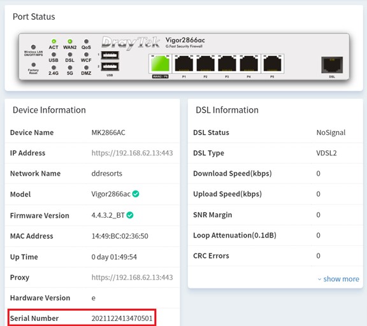Click port P5 on the router image

coord(272,64)
